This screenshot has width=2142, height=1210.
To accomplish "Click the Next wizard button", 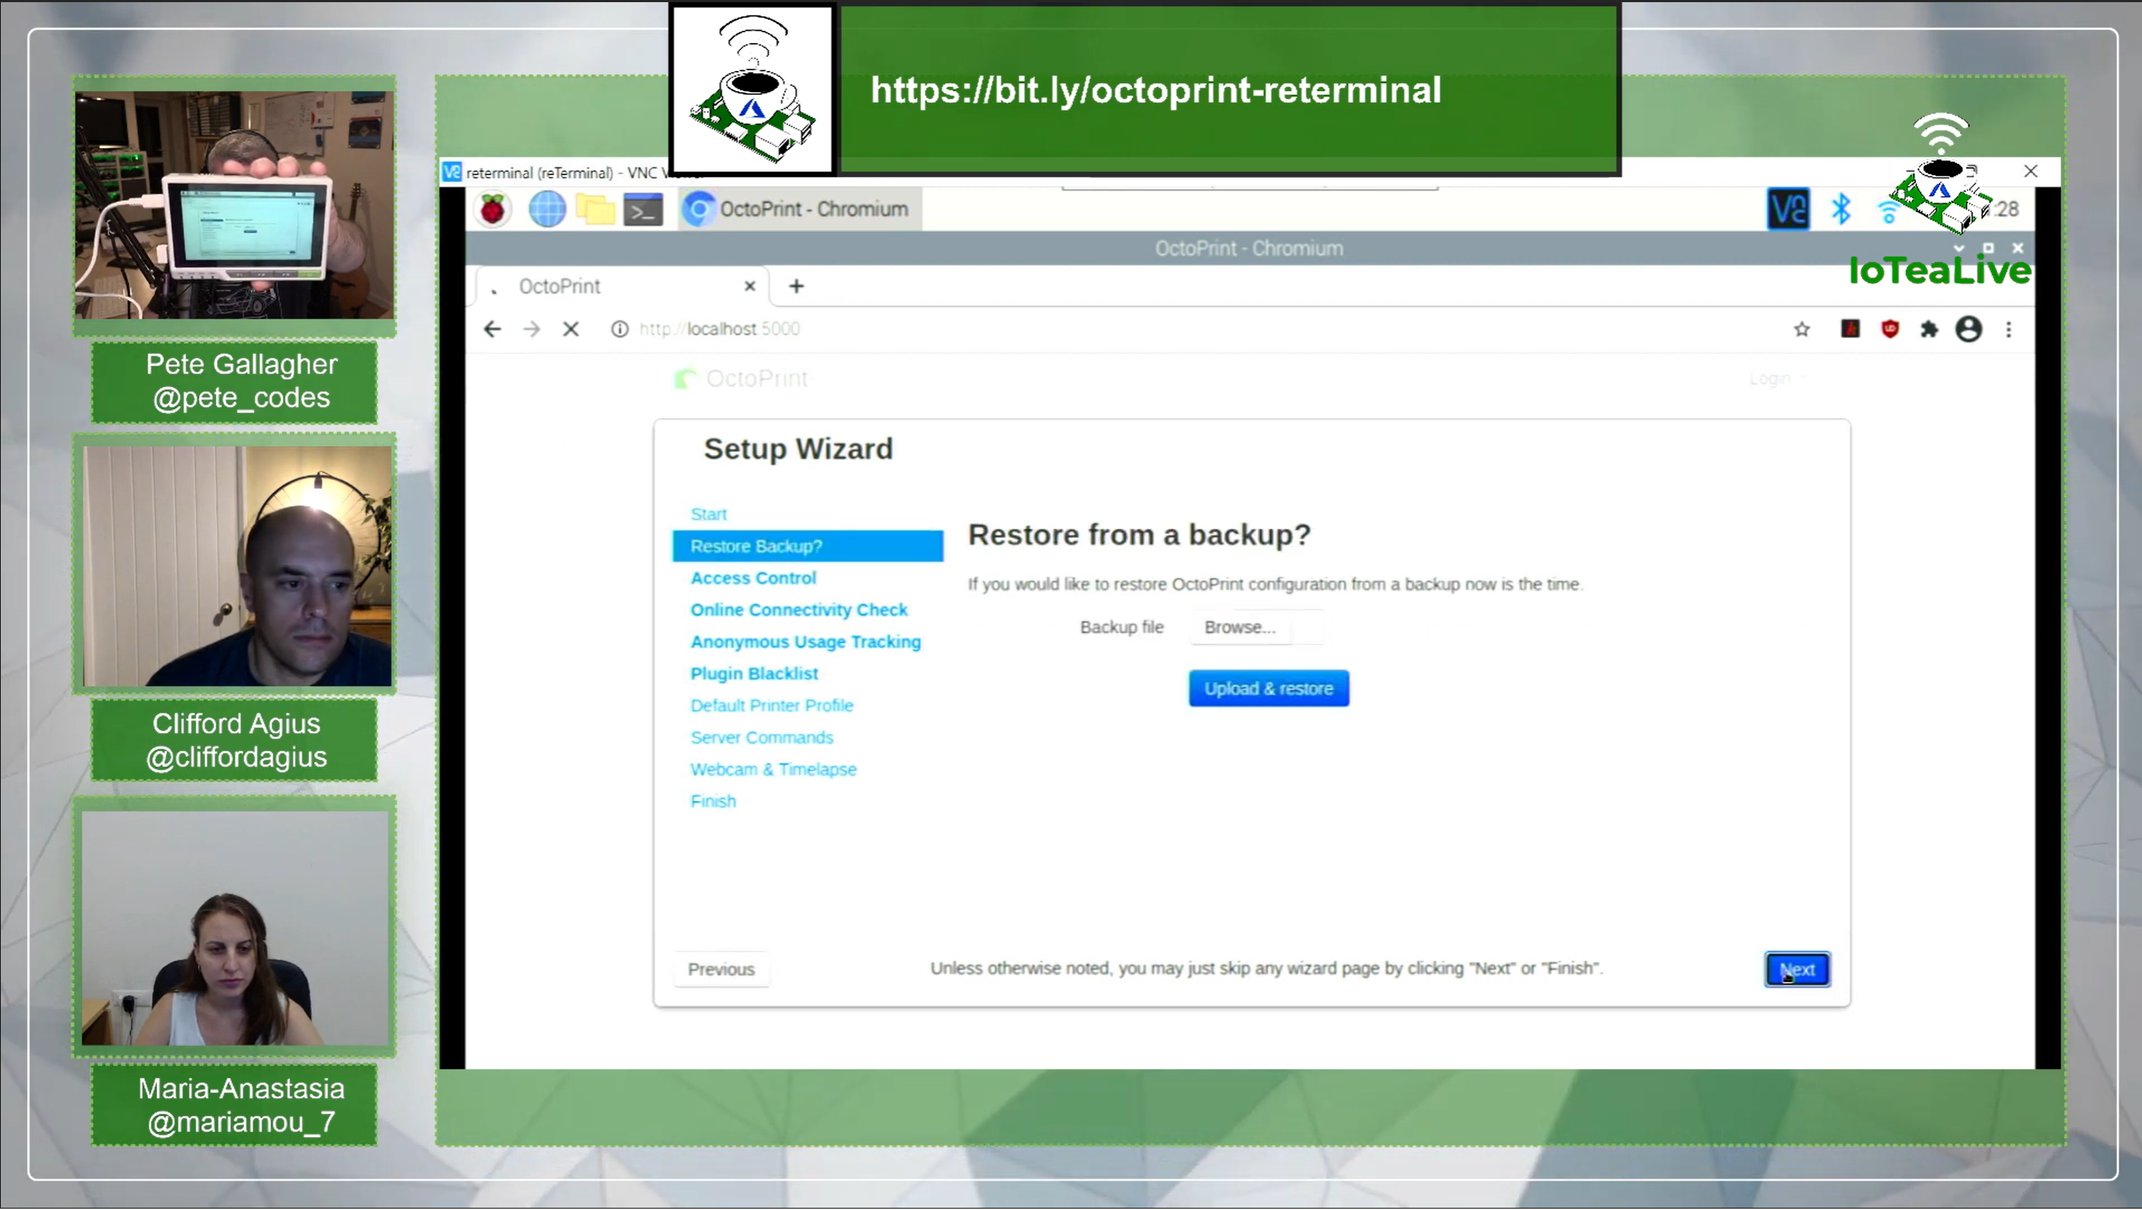I will tap(1797, 970).
